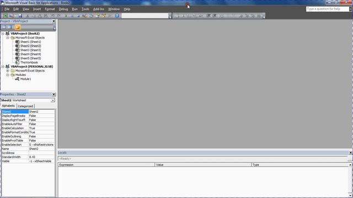Click the Reset (stop) toolbar icon
The height and width of the screenshot is (198, 353).
click(78, 16)
